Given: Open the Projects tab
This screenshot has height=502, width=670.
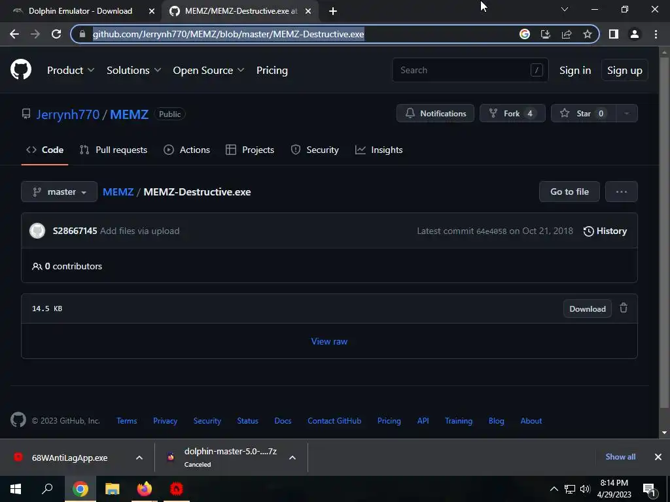Looking at the screenshot, I should [250, 150].
